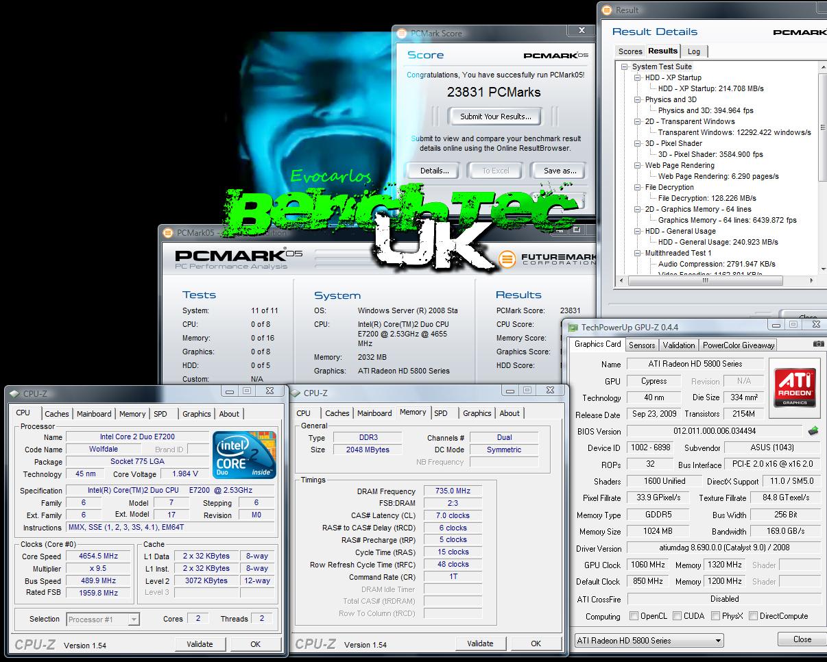Collapse the 2D - Transparent Windows node
This screenshot has height=662, width=827.
pos(638,121)
